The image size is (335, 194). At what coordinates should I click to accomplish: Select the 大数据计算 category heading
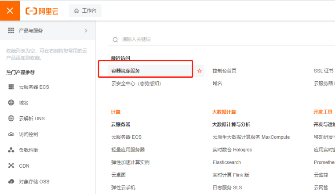tap(224, 112)
